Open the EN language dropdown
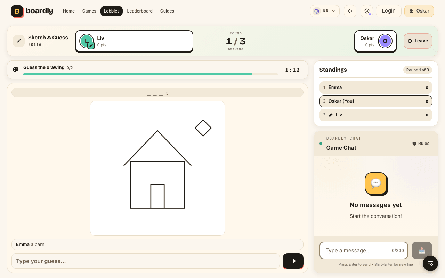This screenshot has height=278, width=445. 325,11
